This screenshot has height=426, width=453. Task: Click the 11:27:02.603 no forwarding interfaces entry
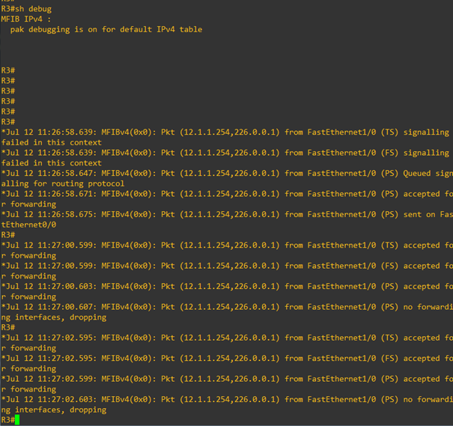[226, 404]
